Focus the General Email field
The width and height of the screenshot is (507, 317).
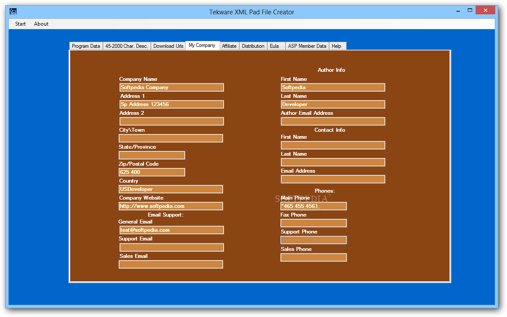171,230
